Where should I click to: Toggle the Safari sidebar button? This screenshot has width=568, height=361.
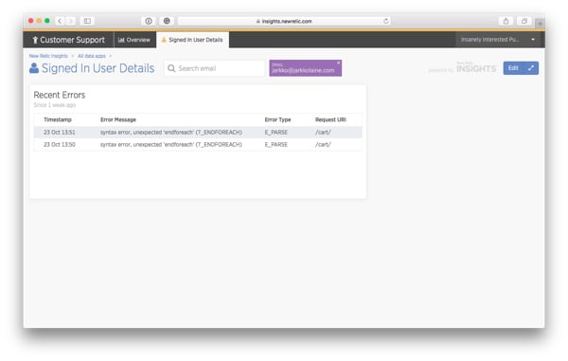[x=87, y=21]
